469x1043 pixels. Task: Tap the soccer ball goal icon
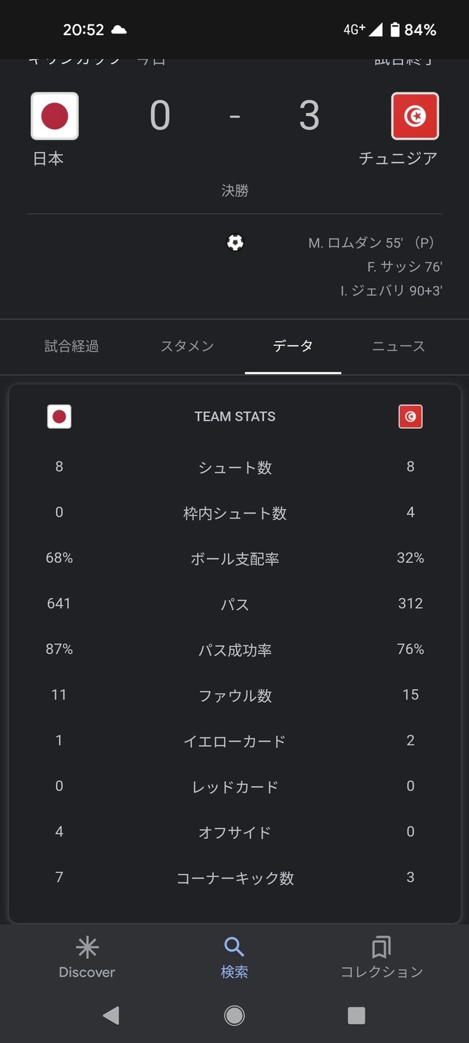pyautogui.click(x=235, y=243)
